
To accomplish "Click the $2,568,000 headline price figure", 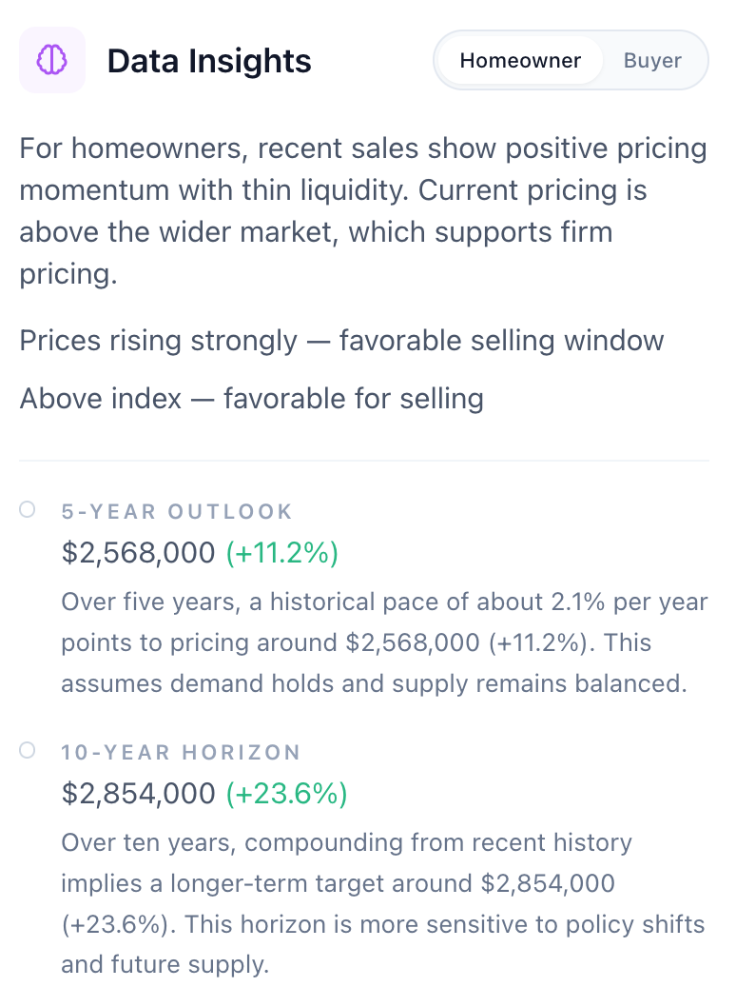I will tap(139, 553).
